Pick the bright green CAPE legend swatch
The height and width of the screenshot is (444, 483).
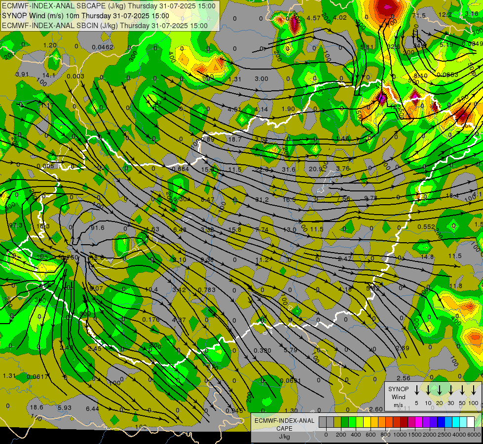(x=352, y=422)
